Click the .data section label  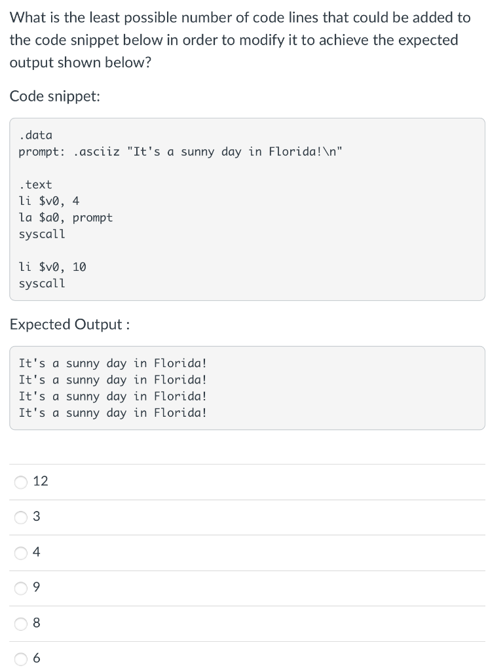[36, 135]
